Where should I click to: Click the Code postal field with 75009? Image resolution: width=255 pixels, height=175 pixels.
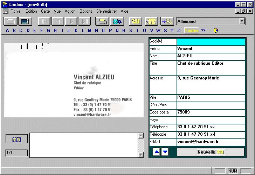click(x=211, y=113)
